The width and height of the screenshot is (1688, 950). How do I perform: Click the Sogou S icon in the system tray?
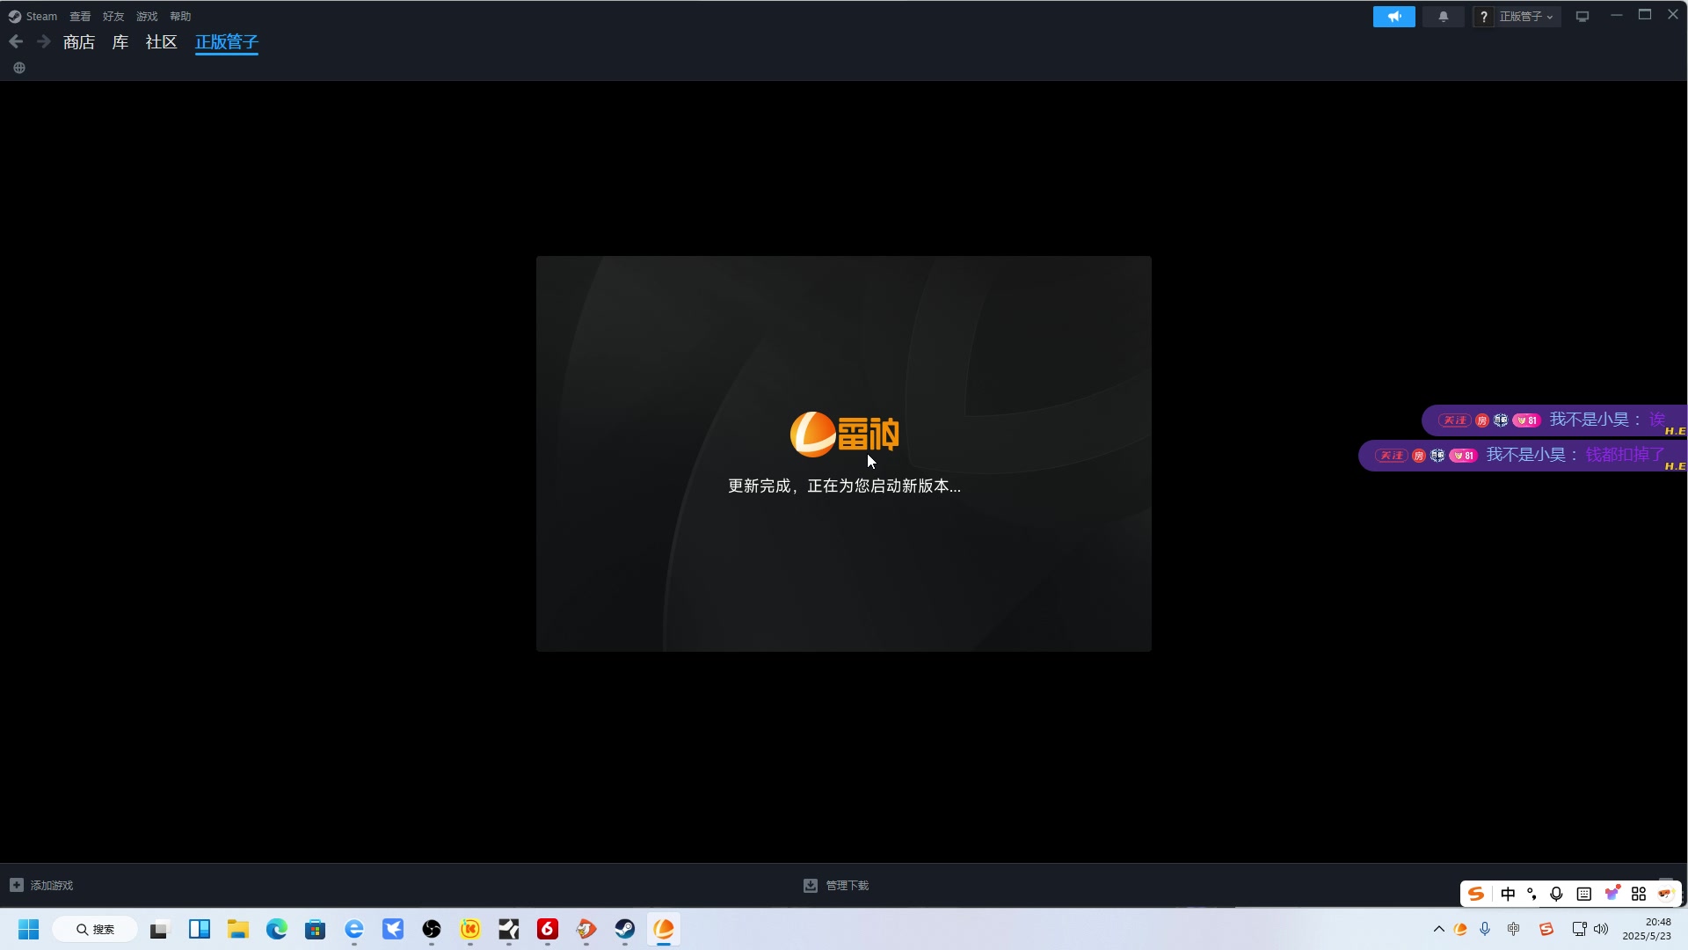pos(1546,929)
